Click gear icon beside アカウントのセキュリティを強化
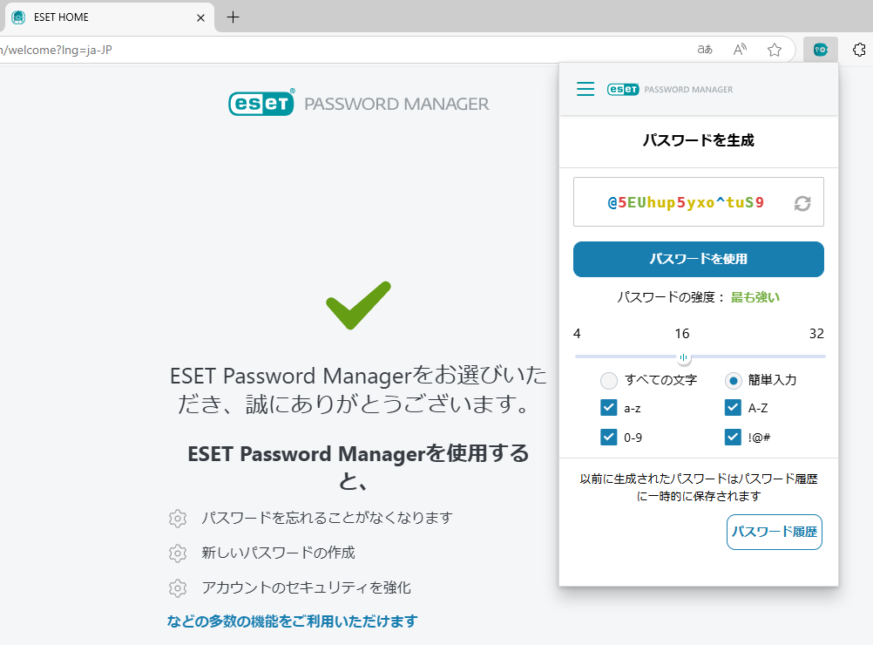The height and width of the screenshot is (645, 873). coord(178,587)
